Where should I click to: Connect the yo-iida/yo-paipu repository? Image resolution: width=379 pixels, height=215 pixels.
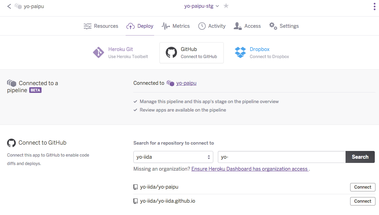pyautogui.click(x=362, y=187)
